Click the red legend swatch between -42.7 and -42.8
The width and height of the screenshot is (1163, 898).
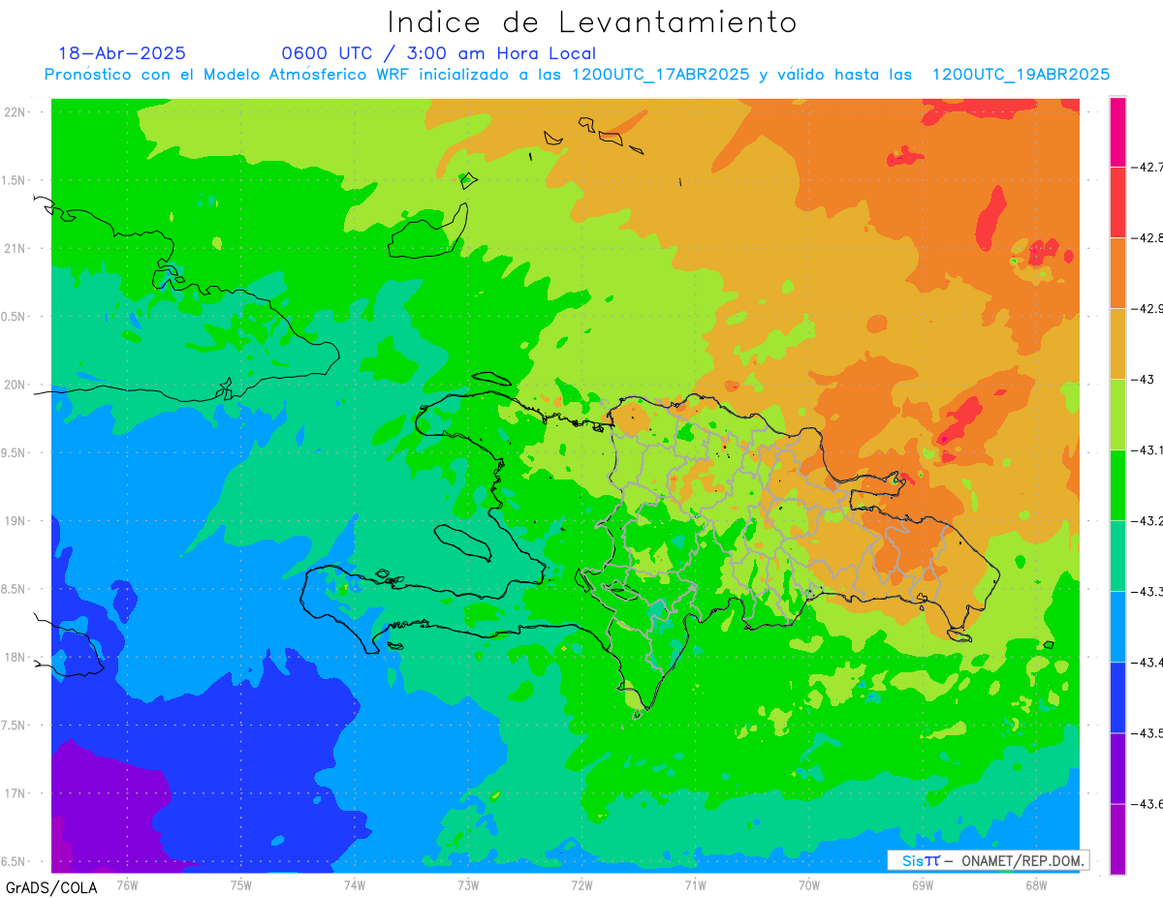click(x=1117, y=201)
